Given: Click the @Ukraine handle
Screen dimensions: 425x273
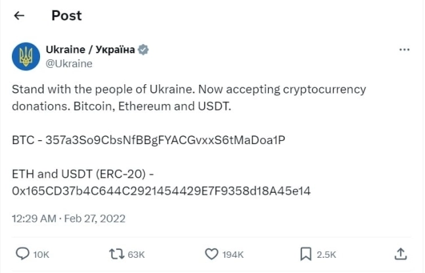Looking at the screenshot, I should coord(69,63).
